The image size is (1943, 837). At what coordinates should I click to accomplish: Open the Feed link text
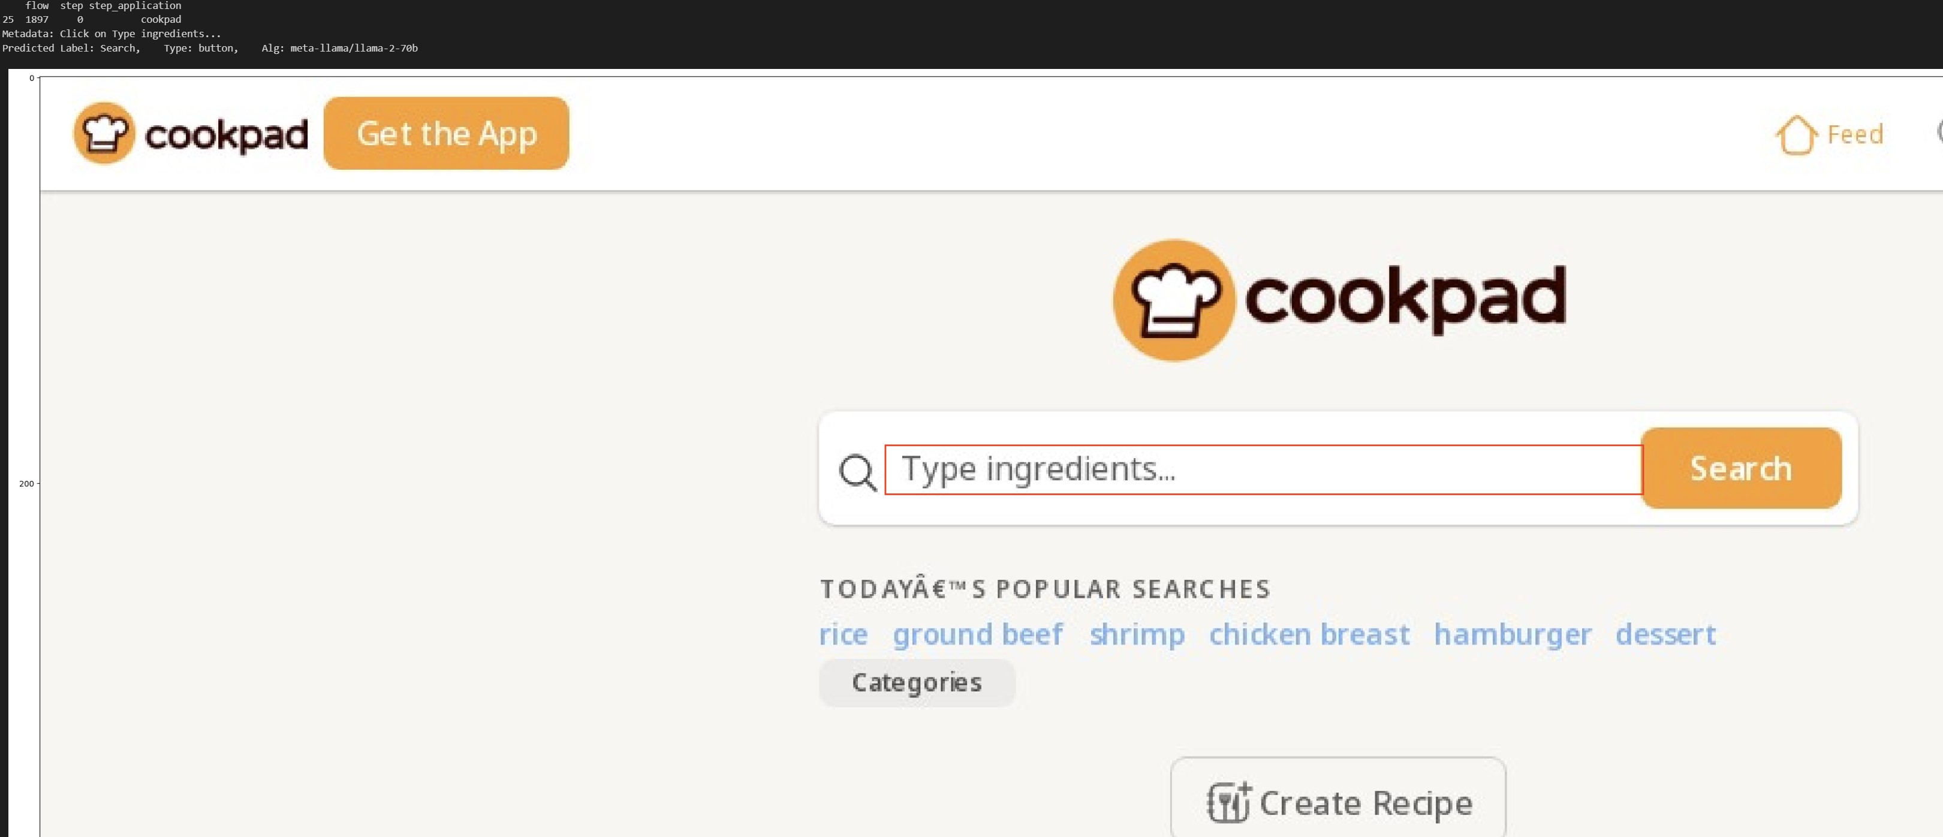[1855, 135]
